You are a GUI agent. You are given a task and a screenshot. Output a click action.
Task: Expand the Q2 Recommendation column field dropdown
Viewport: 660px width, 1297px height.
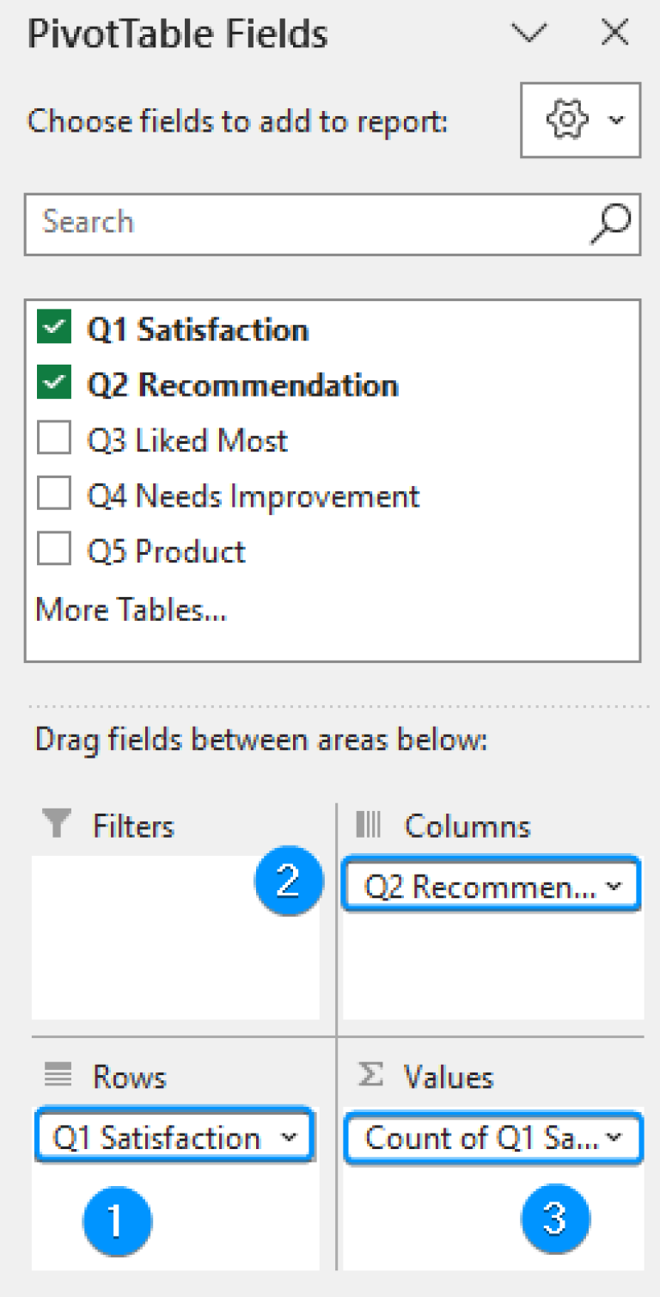tap(614, 887)
